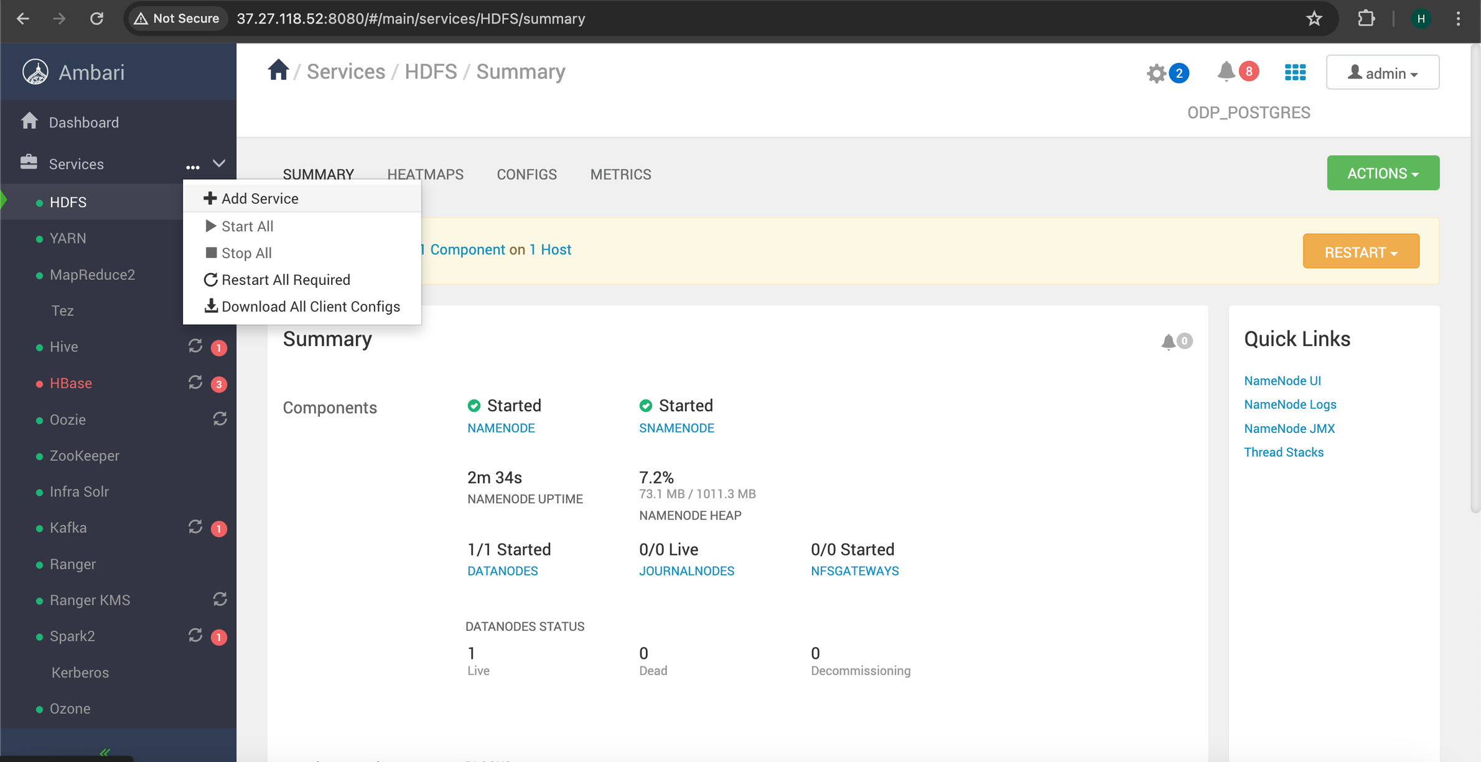Click Hive alert count badge

pyautogui.click(x=218, y=348)
